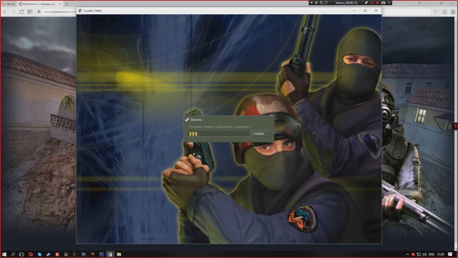Open Skype from the taskbar
Image resolution: width=458 pixels, height=258 pixels.
40,254
